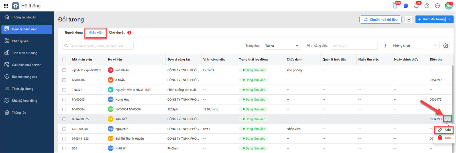Open the app launcher grid icon

pos(6,6)
